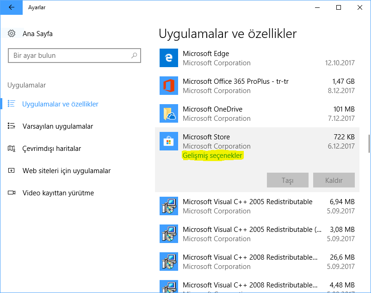This screenshot has width=371, height=293.
Task: Click the Uygulamalar section label
Action: pyautogui.click(x=26, y=85)
